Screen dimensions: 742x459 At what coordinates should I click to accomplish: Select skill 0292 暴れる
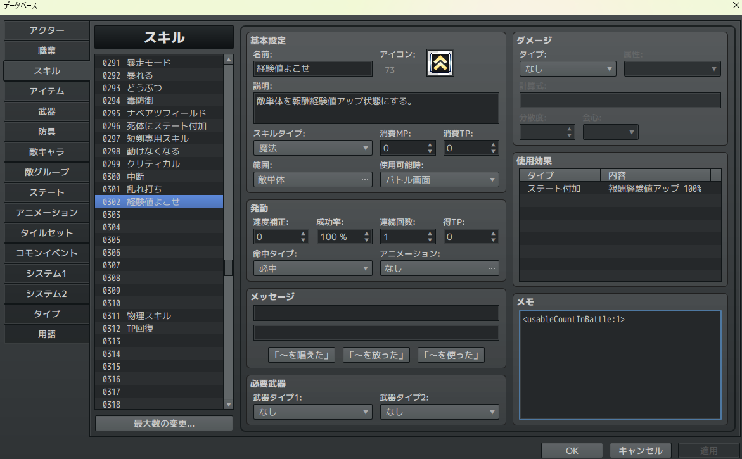click(x=159, y=75)
